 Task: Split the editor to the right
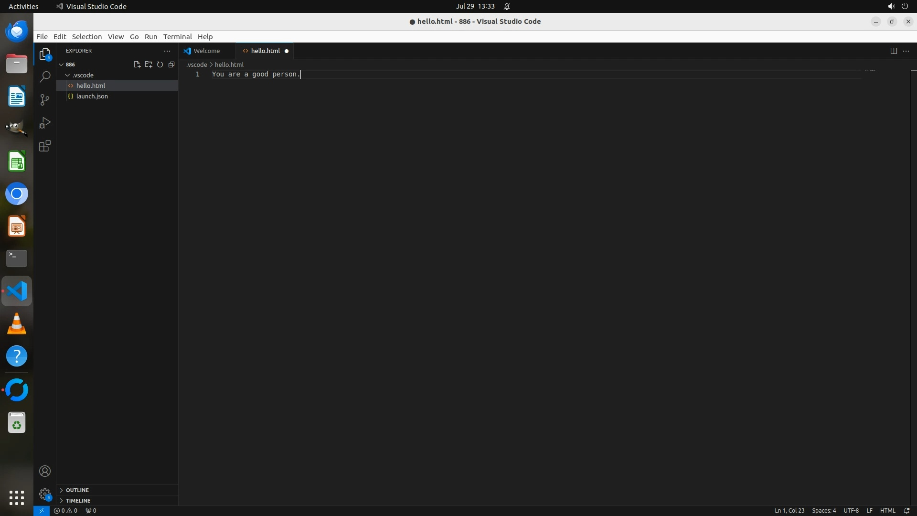[894, 51]
